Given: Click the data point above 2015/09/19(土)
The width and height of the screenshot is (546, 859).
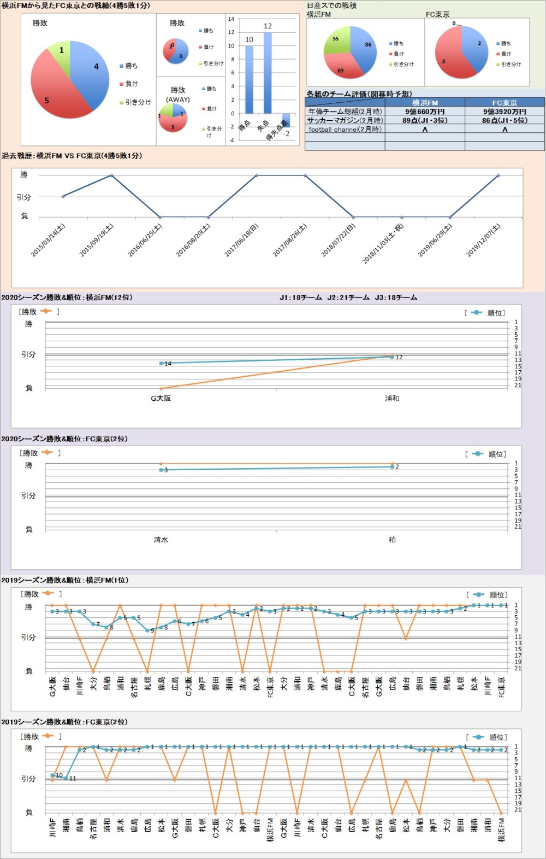Looking at the screenshot, I should (111, 176).
